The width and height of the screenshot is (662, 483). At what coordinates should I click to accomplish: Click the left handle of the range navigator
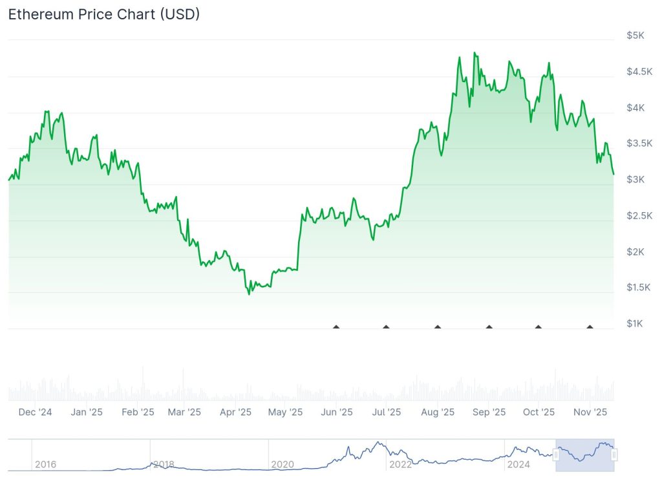point(556,455)
